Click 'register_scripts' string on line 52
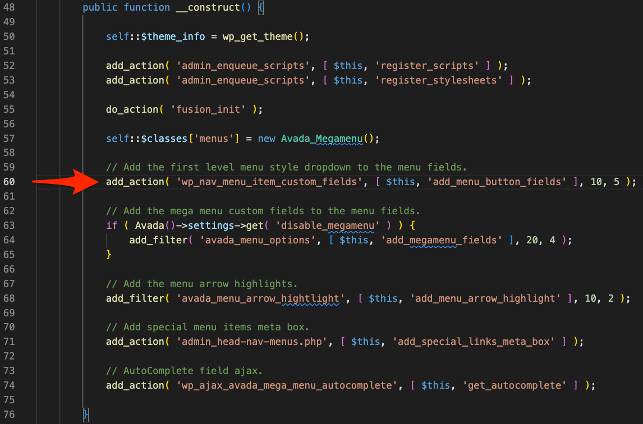Viewport: 643px width, 424px height. [x=427, y=66]
